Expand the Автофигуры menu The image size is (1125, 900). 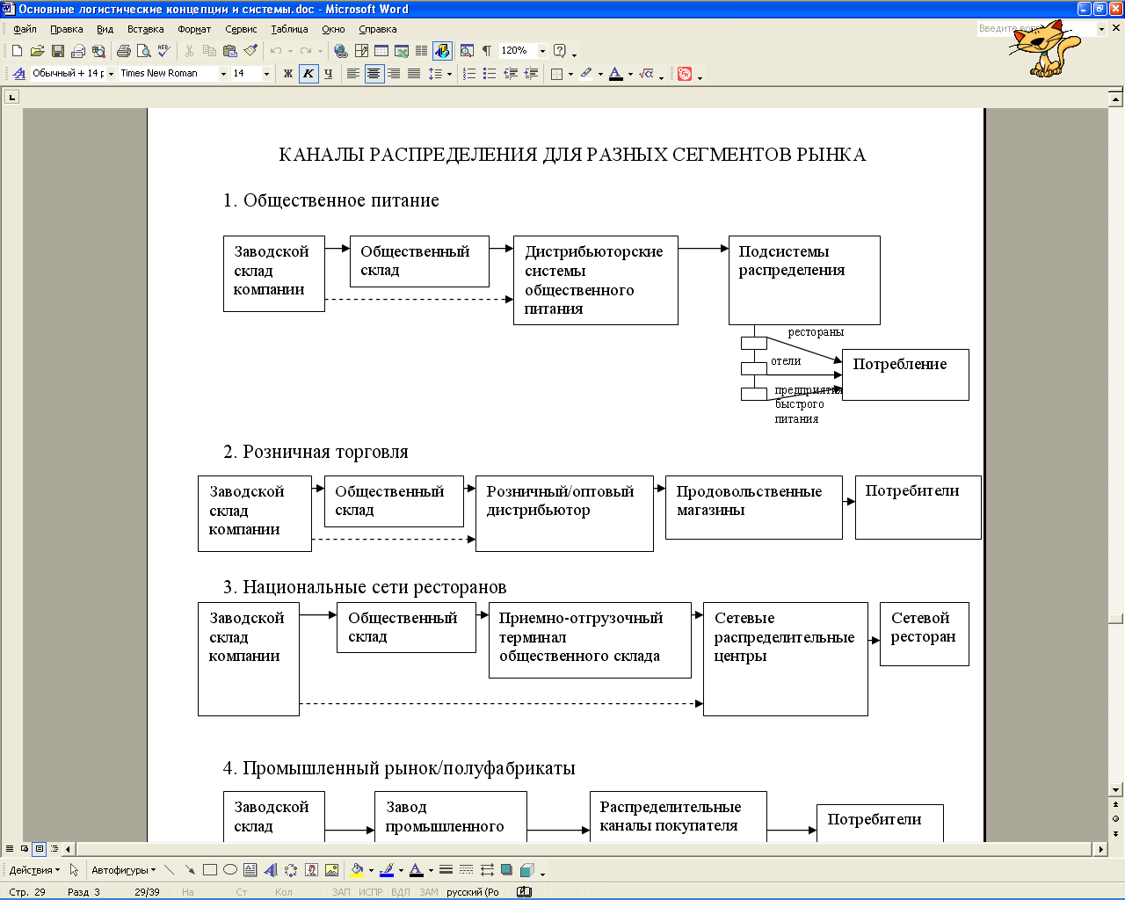[123, 870]
